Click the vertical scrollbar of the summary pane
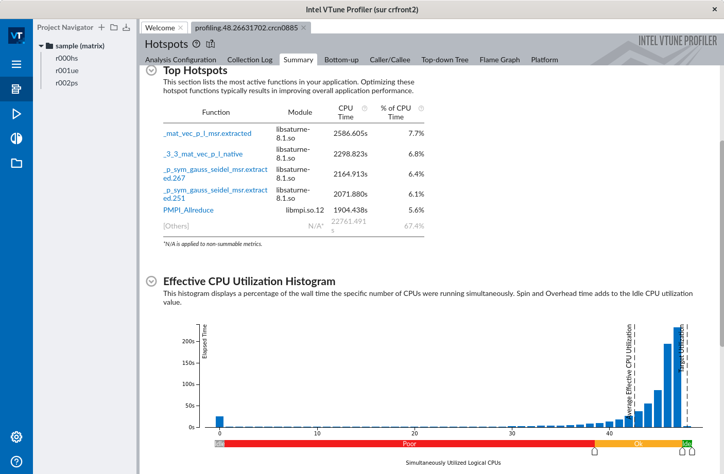This screenshot has width=724, height=474. tap(721, 243)
